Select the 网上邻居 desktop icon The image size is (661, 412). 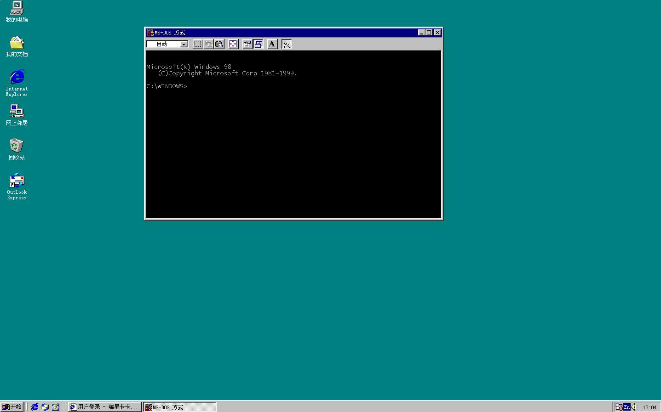(17, 115)
